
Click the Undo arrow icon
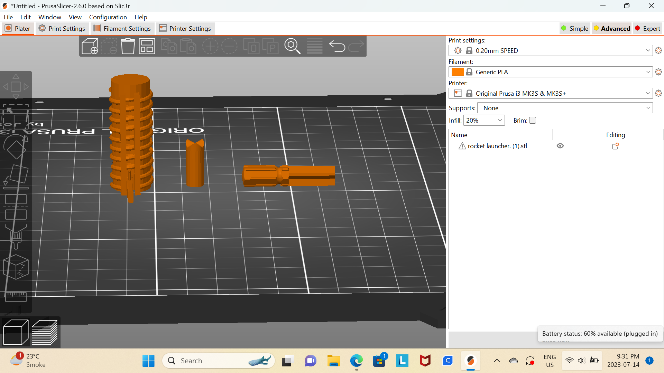coord(337,46)
